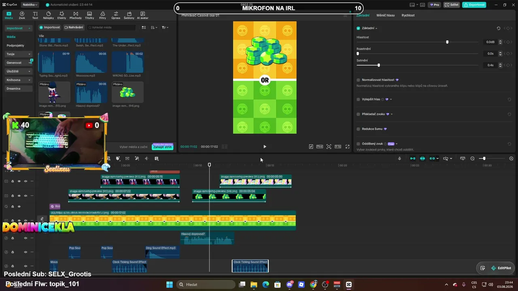Viewport: 518px width, 291px height.
Task: Switch to the Měnič hlasu tab
Action: point(385,15)
